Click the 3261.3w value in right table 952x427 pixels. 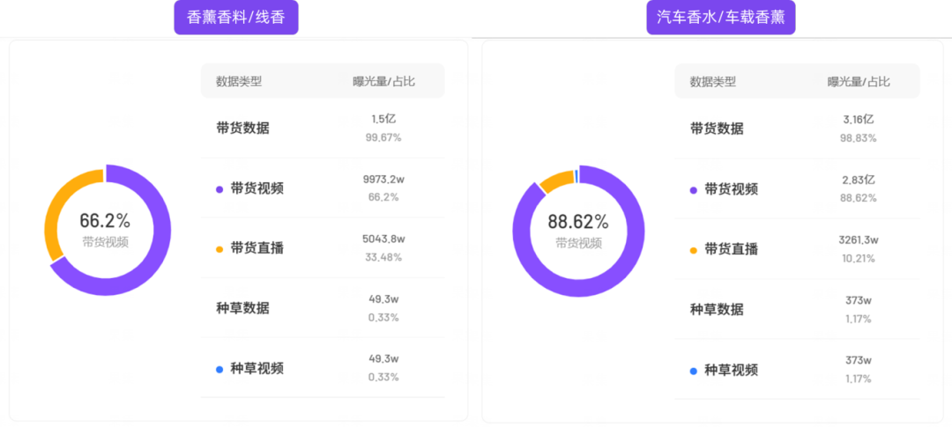pos(858,239)
